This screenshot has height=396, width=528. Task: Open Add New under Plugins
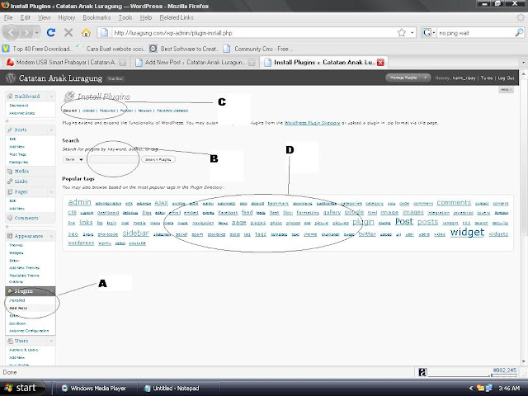click(18, 308)
